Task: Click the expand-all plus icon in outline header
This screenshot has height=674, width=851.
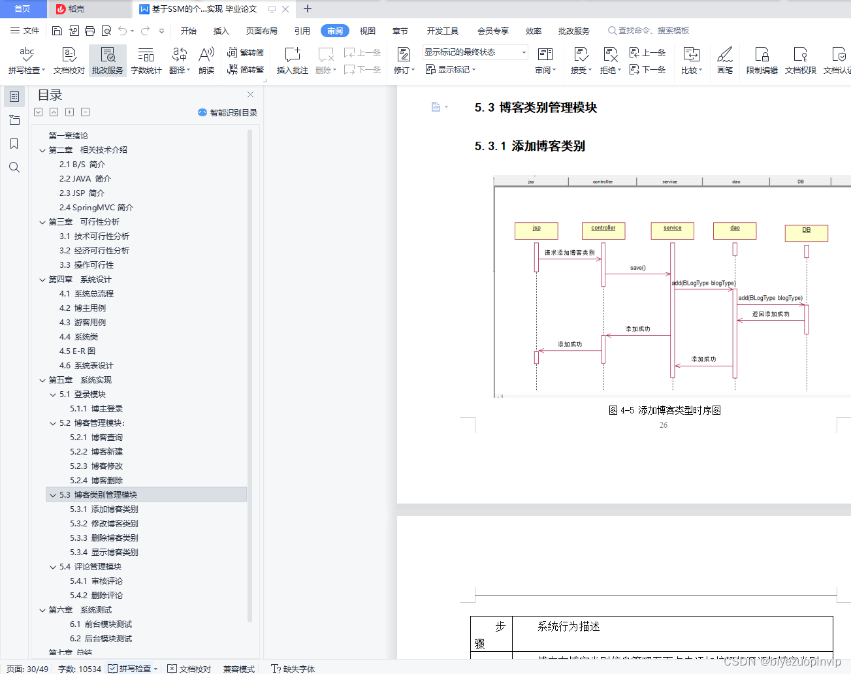Action: 70,112
